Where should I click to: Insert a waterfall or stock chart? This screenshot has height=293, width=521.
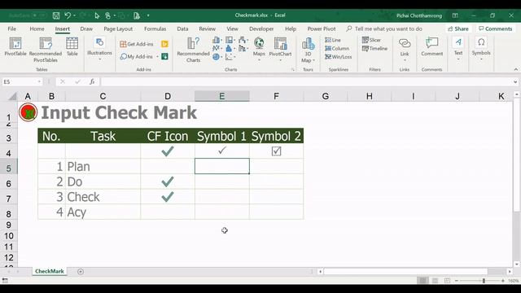pos(243,40)
